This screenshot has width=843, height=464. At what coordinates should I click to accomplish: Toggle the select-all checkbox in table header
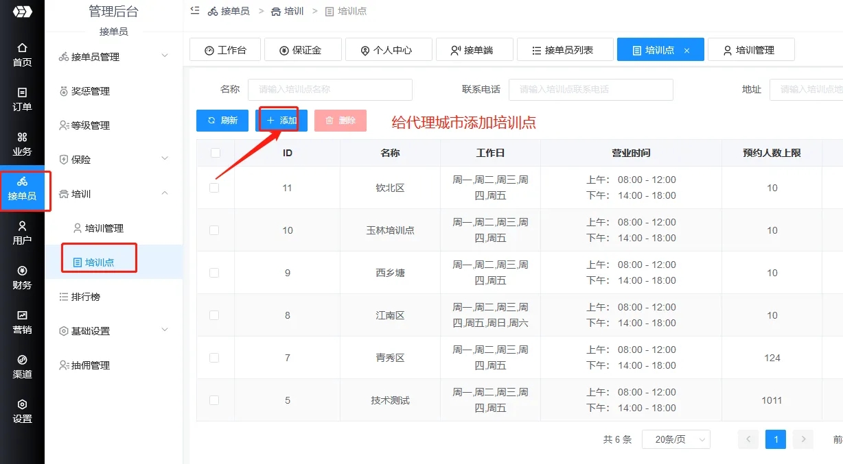click(216, 153)
